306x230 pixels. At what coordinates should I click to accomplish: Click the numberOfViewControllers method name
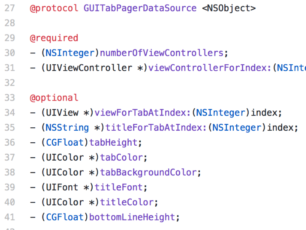161,53
